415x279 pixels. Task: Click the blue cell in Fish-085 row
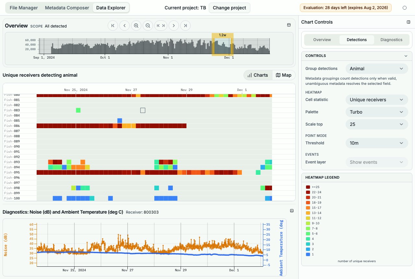(x=120, y=121)
